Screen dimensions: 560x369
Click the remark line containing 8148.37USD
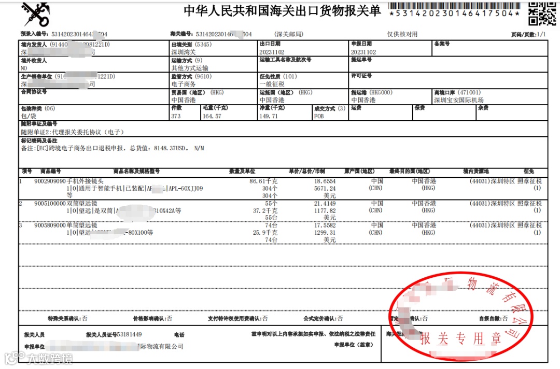pos(113,148)
